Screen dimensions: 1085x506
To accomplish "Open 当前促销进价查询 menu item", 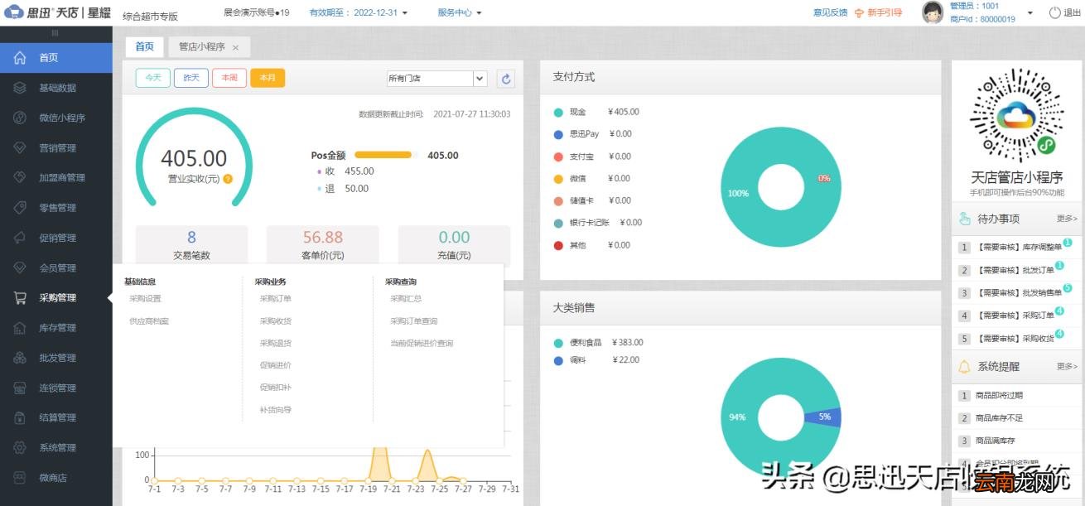I will [422, 344].
